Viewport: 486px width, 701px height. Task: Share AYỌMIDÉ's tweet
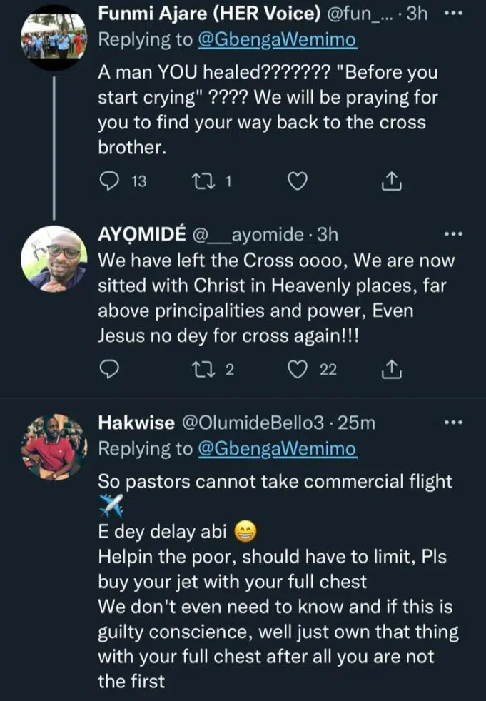tap(390, 368)
